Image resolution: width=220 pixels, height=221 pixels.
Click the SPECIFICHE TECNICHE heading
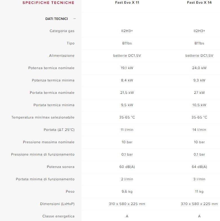click(48, 3)
